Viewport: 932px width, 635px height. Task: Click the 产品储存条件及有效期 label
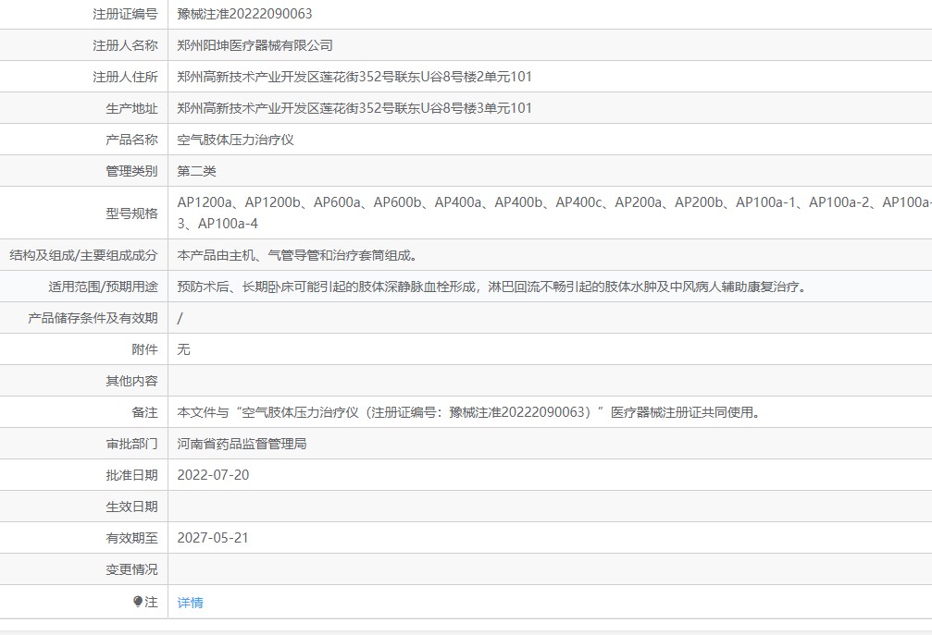93,318
